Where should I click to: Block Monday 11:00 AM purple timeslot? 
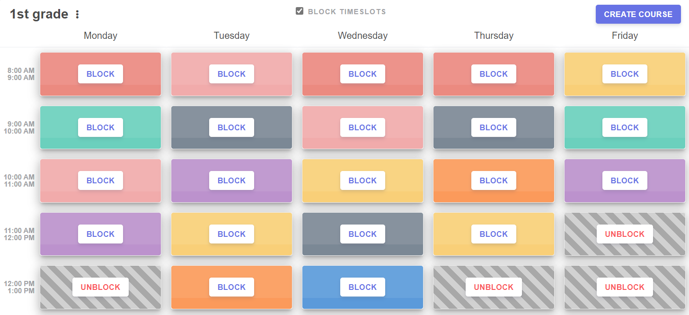100,234
